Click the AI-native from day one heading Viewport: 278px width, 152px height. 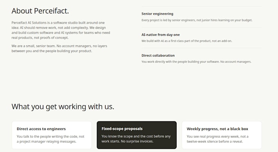click(160, 35)
